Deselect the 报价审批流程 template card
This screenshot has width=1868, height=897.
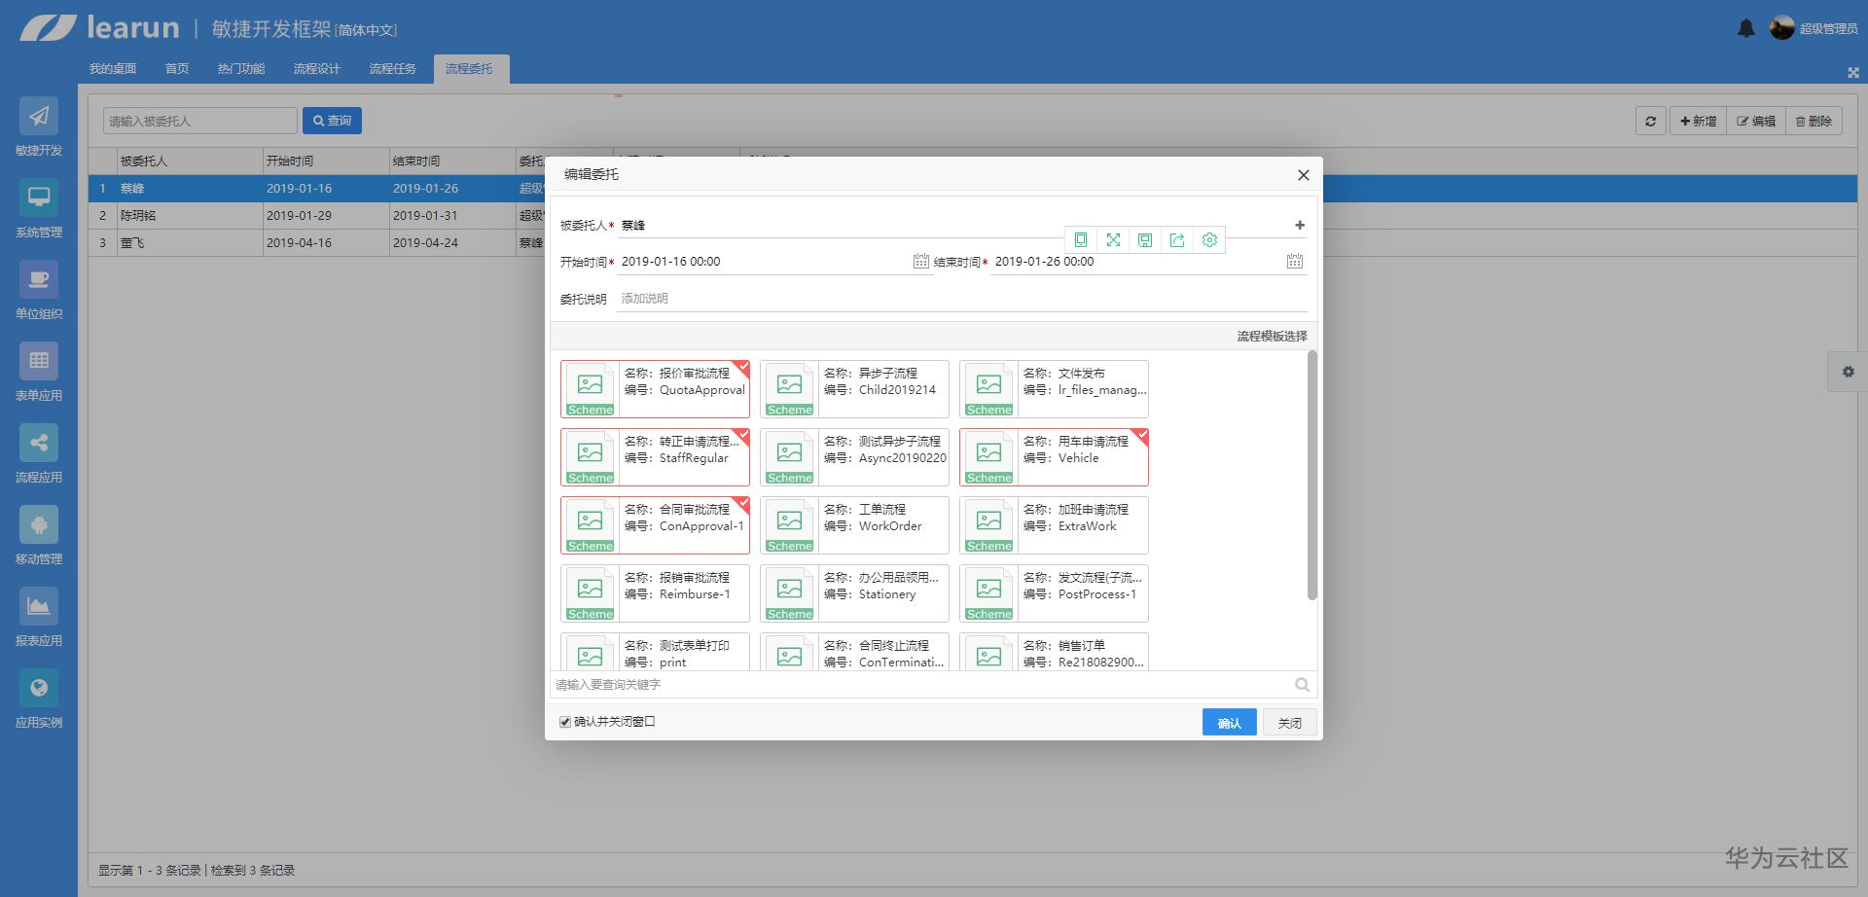655,389
